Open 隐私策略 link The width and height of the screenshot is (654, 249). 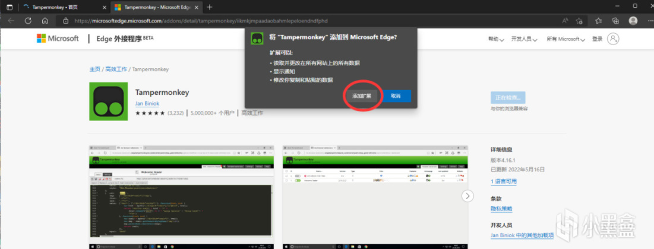tap(501, 209)
